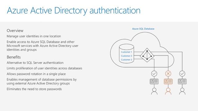Click the 'Azure SQL Database' diagram label

[143, 29]
